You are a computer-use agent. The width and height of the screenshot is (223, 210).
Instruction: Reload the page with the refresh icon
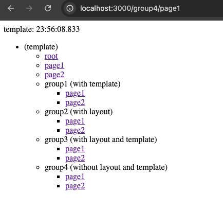tap(48, 8)
